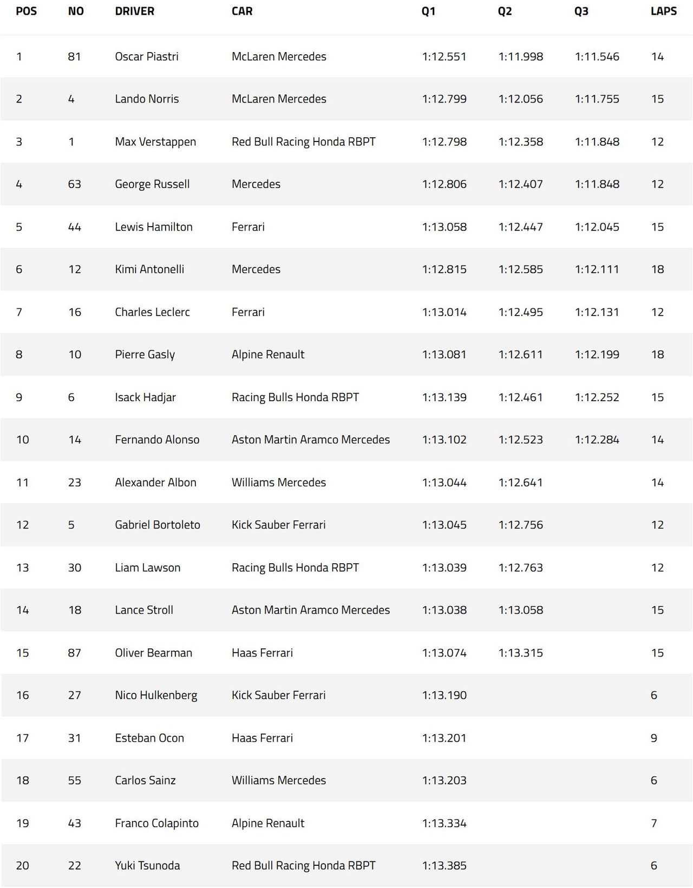Click Fernando Alonso's Q3 time 1:12.284
Image resolution: width=693 pixels, height=888 pixels.
[597, 440]
